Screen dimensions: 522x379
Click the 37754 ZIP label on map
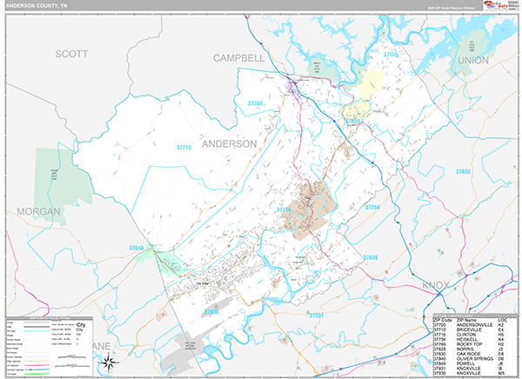coord(372,207)
